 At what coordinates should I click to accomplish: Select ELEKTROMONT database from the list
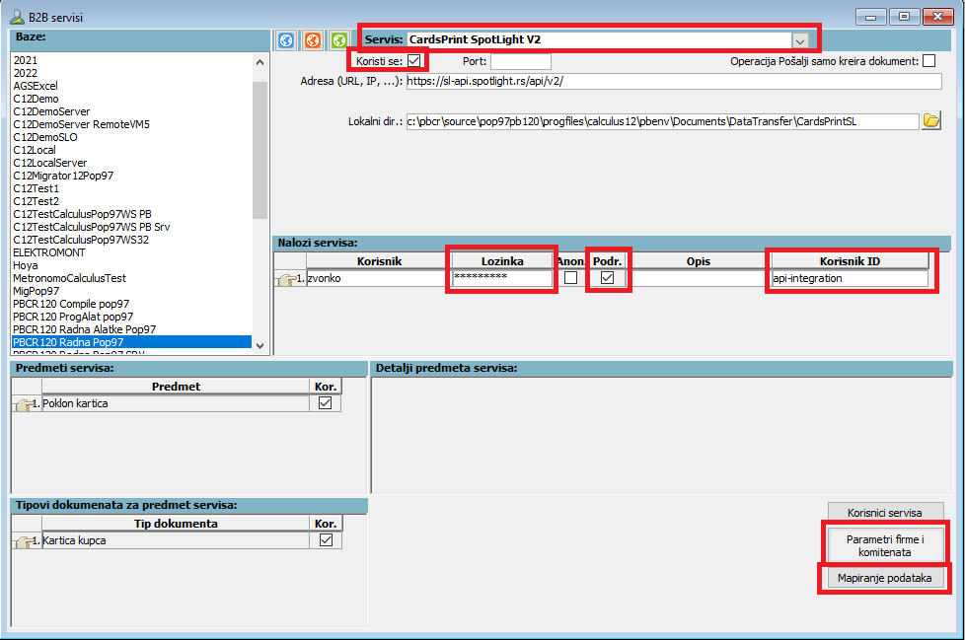pos(49,252)
